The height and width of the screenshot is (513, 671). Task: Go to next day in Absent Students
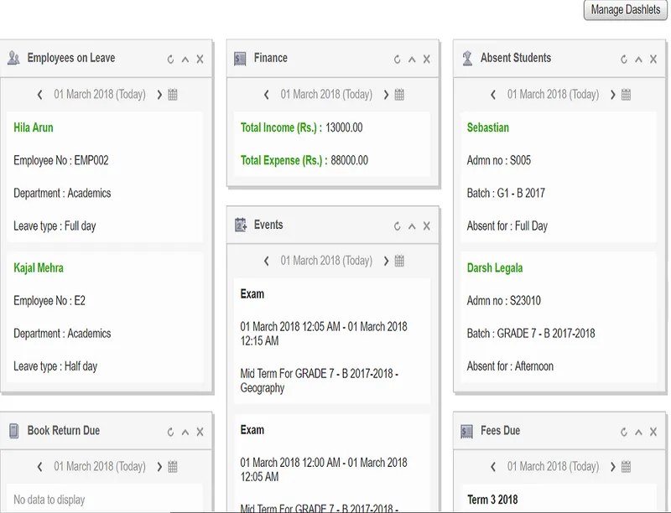click(613, 95)
